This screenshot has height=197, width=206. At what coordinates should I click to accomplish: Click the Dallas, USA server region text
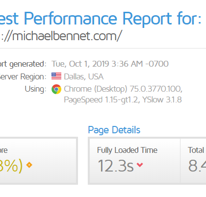pyautogui.click(x=84, y=76)
